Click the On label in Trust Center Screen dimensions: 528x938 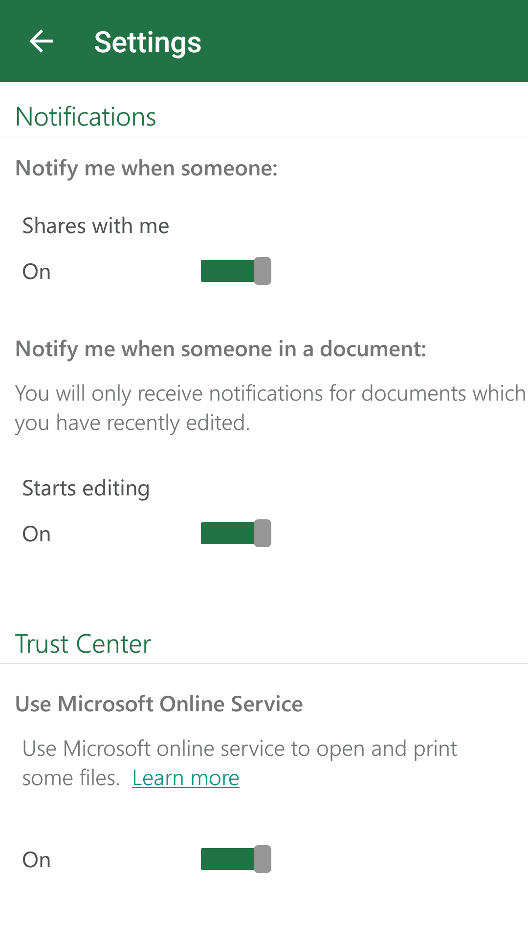(37, 860)
